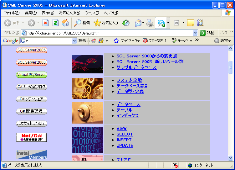Open the C# ソフトウェア button
This screenshot has height=170, width=235.
click(32, 99)
